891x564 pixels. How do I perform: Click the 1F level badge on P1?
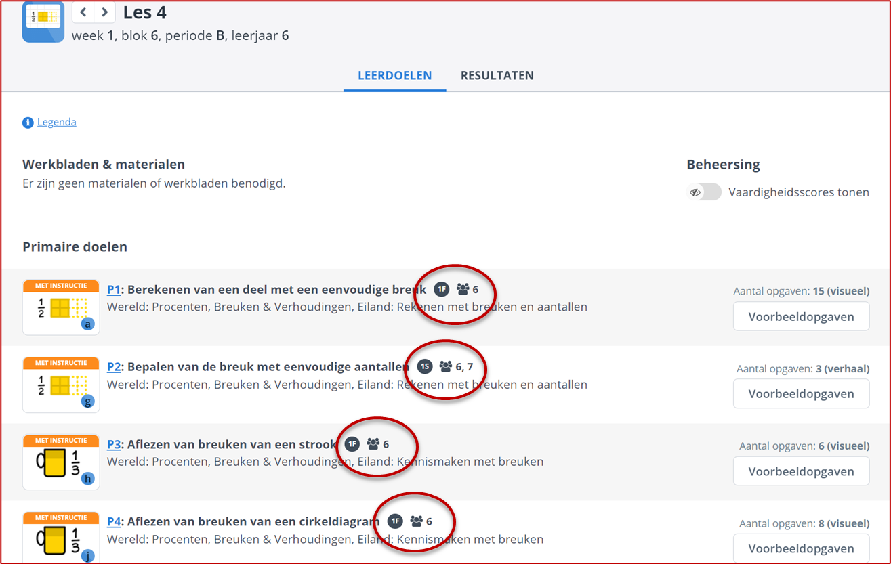click(x=441, y=290)
